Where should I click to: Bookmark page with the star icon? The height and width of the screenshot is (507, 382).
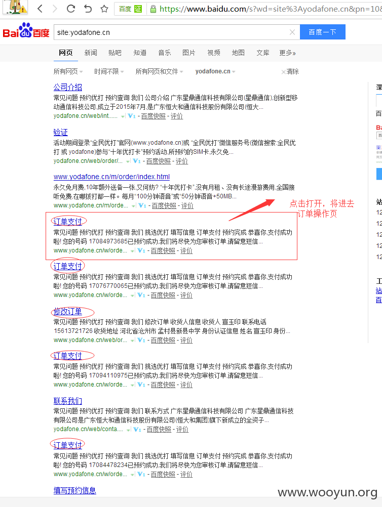pos(104,9)
